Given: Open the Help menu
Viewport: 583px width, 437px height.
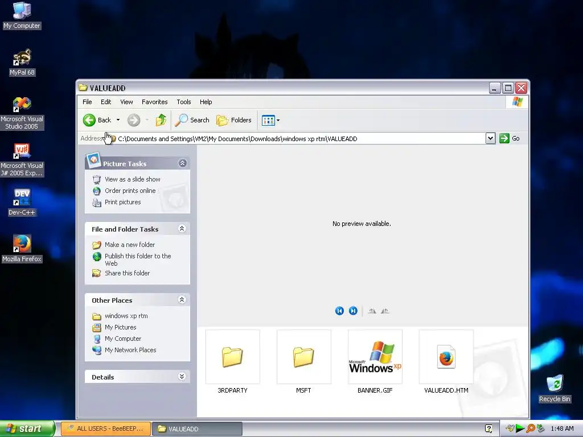Looking at the screenshot, I should [206, 102].
